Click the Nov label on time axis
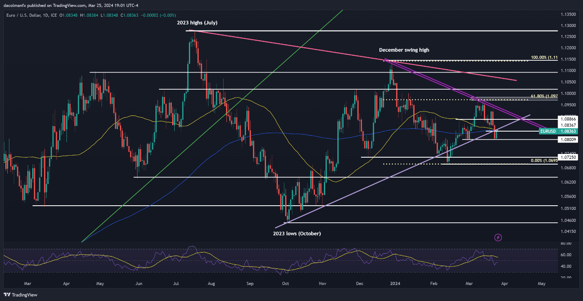Screen dimensions: 583x301 [x=323, y=283]
